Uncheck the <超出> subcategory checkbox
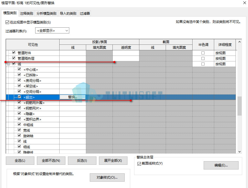The width and height of the screenshot is (248, 188). coord(19,96)
